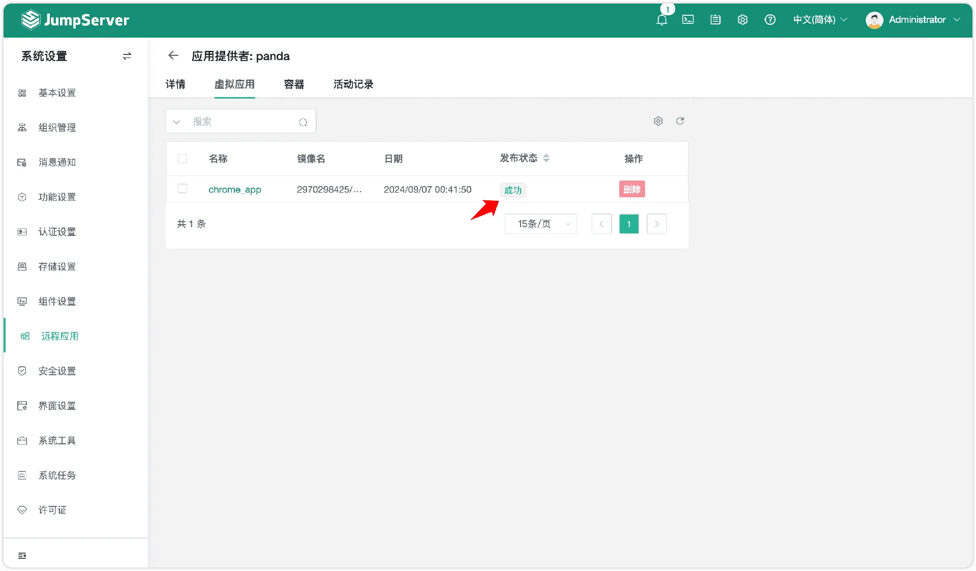Expand the 中文(简体) language dropdown
The image size is (976, 571).
tap(820, 20)
